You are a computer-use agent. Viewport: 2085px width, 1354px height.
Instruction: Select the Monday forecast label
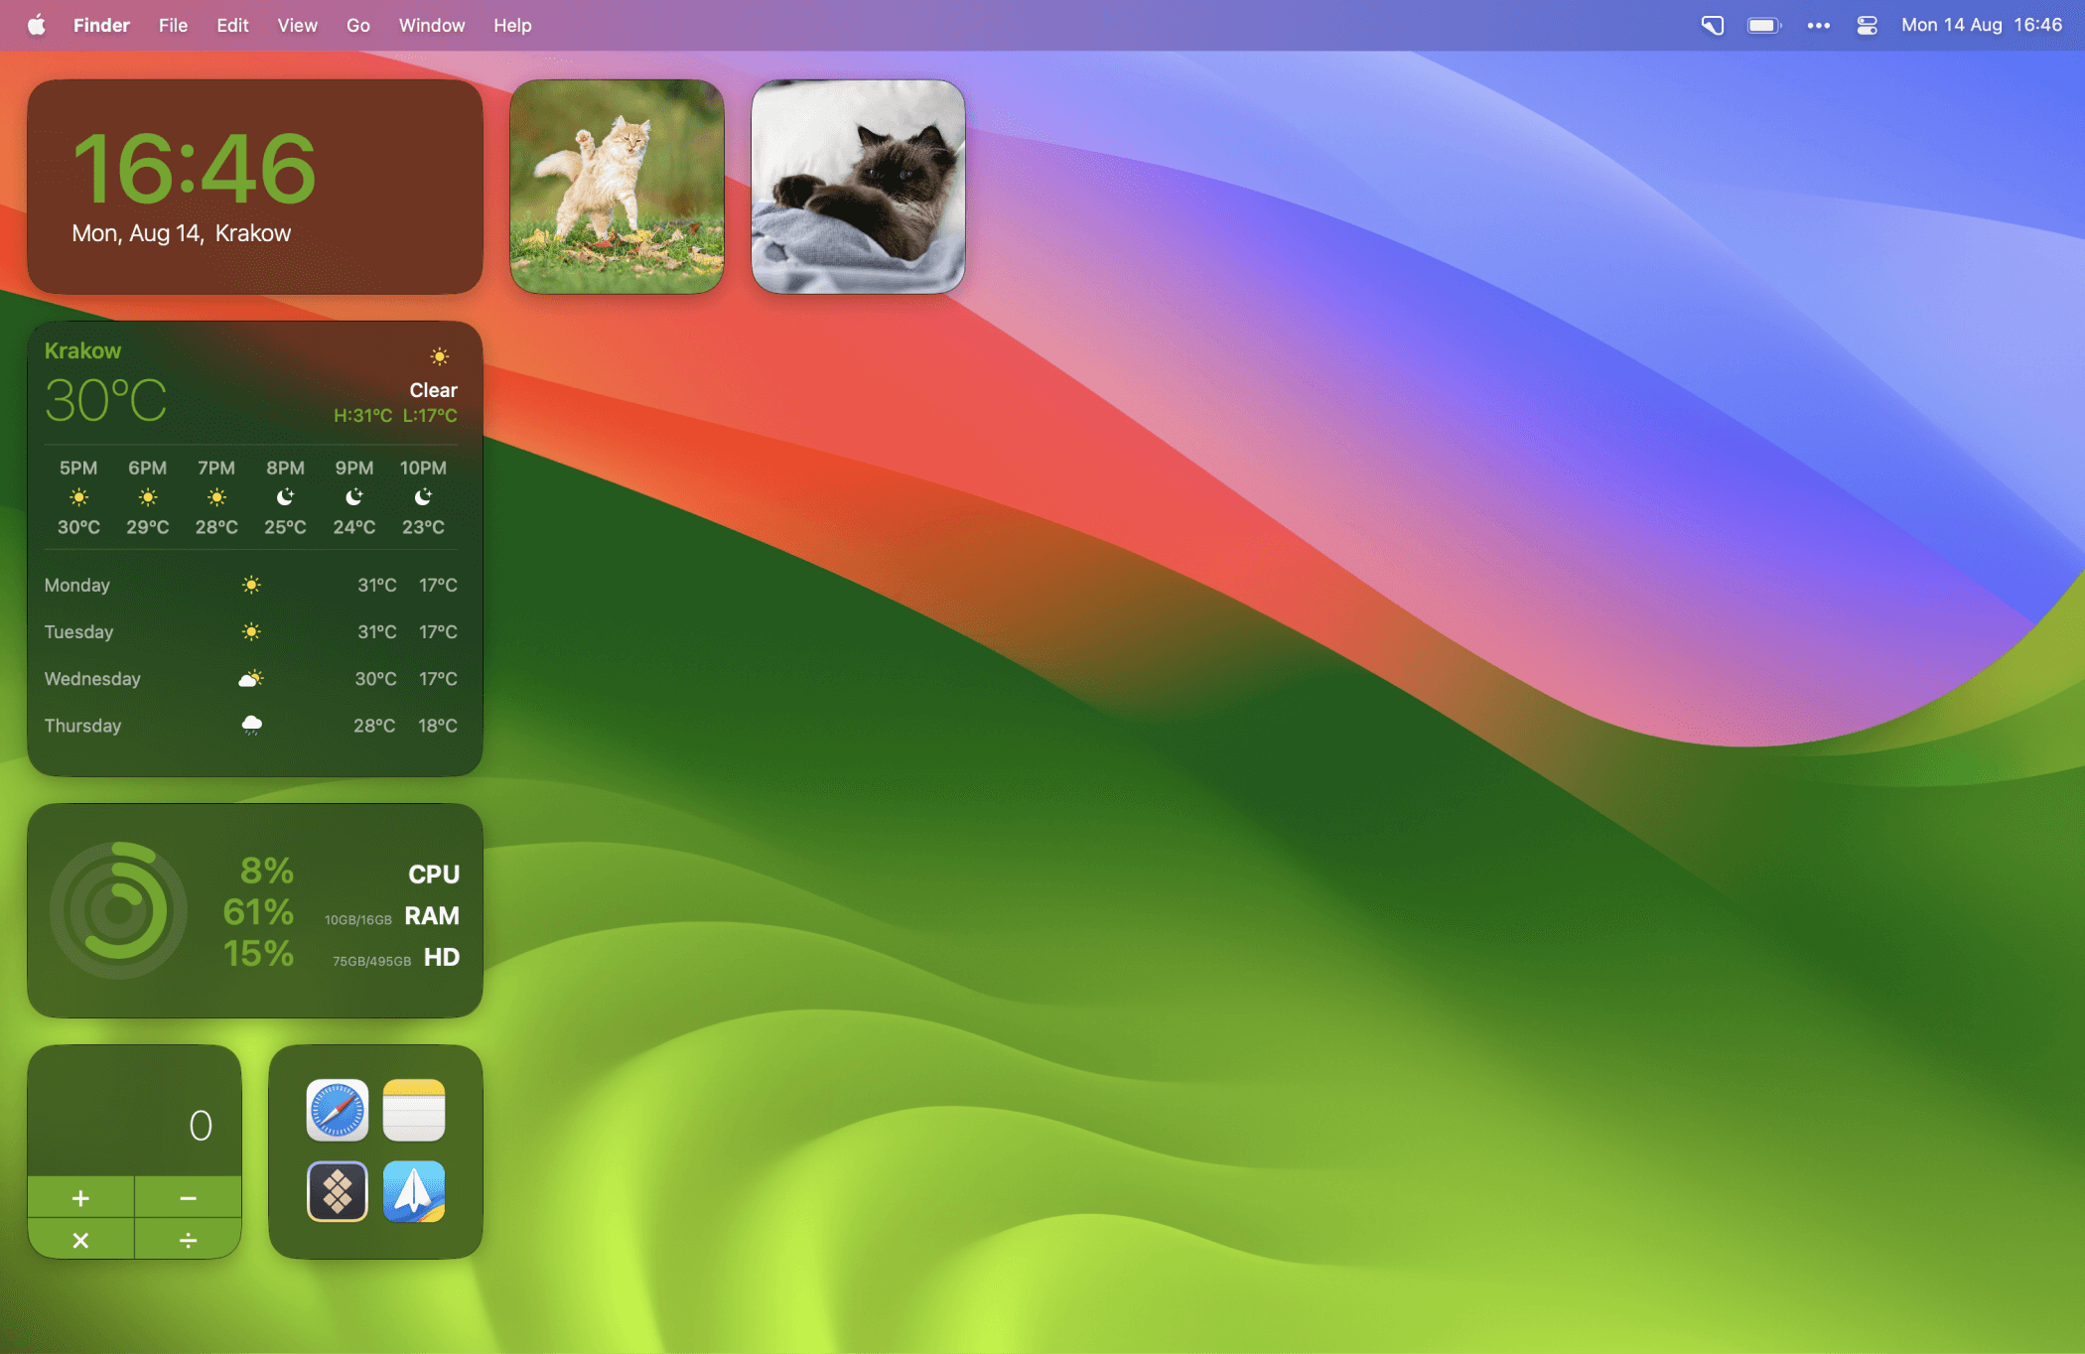pos(76,586)
